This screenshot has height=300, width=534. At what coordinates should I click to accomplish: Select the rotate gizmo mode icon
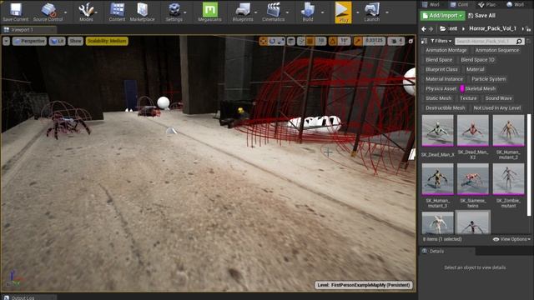click(x=272, y=41)
